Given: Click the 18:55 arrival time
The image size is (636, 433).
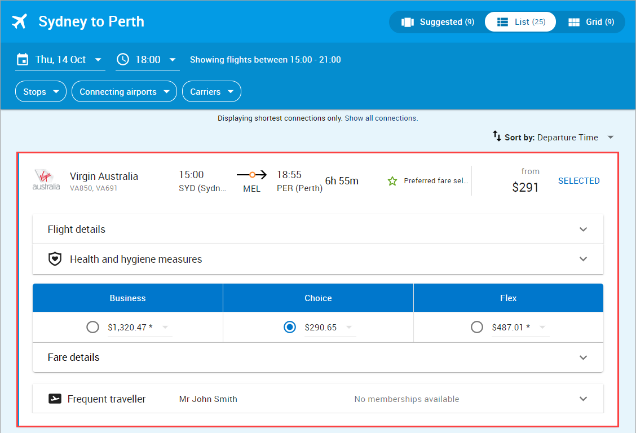Looking at the screenshot, I should 289,175.
